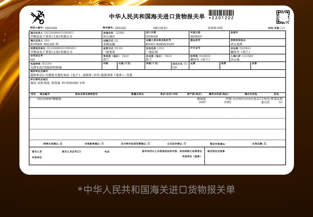Click the 支付特许权使用费确认:否 entry

click(136, 143)
